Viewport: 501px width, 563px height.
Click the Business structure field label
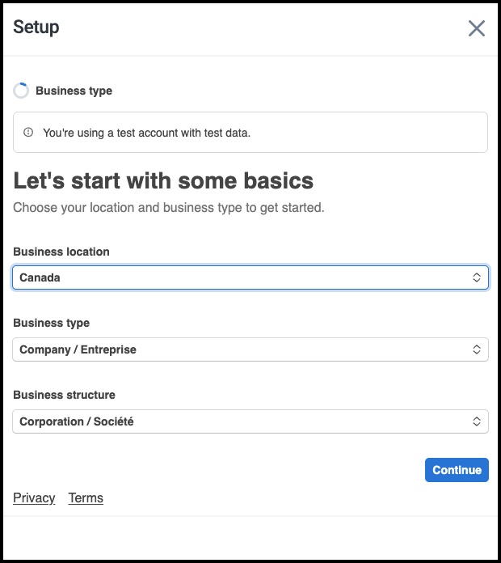(65, 395)
